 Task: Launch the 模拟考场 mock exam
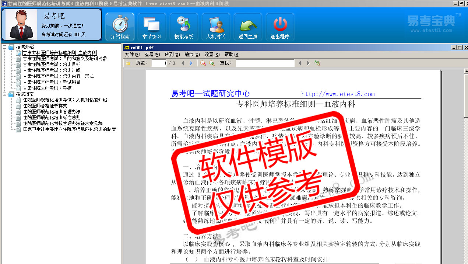coord(184,27)
